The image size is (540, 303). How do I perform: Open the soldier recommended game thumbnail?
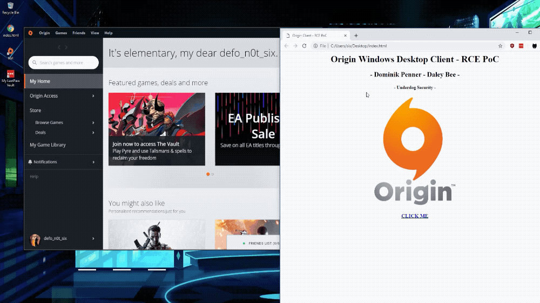tap(157, 235)
